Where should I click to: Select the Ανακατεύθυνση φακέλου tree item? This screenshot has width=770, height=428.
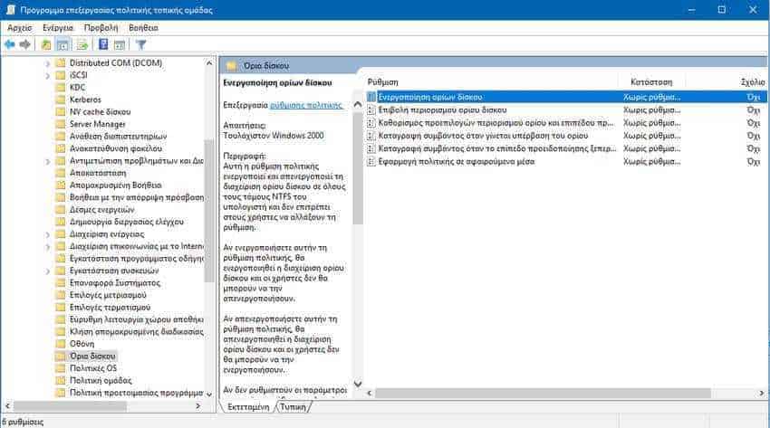[x=115, y=148]
